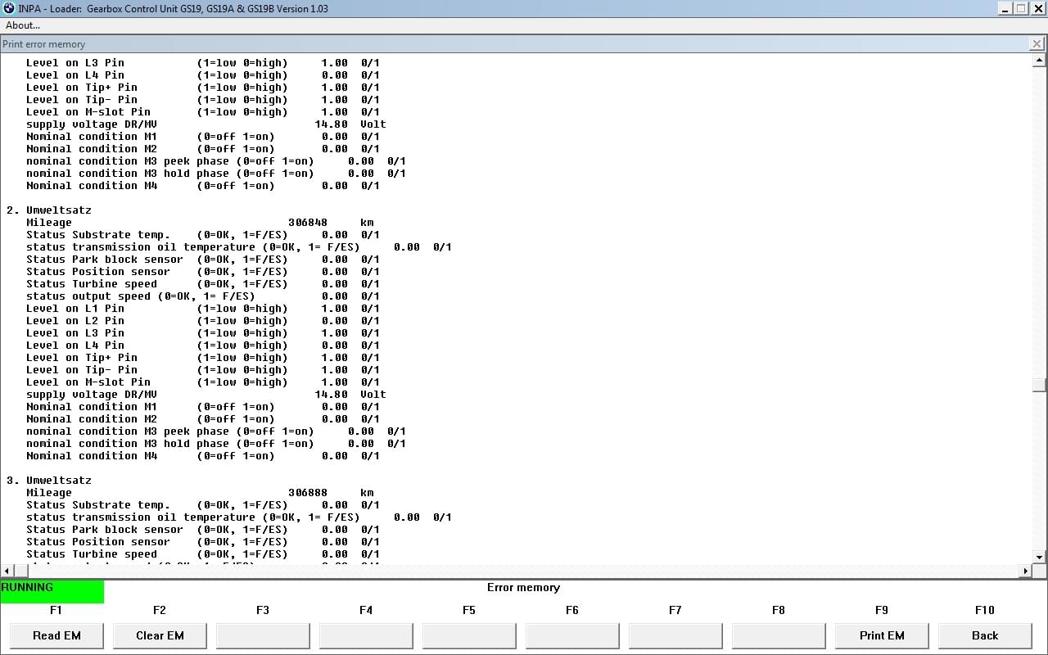The width and height of the screenshot is (1048, 655).
Task: Click the vertical scrollbar down arrow
Action: pyautogui.click(x=1040, y=558)
